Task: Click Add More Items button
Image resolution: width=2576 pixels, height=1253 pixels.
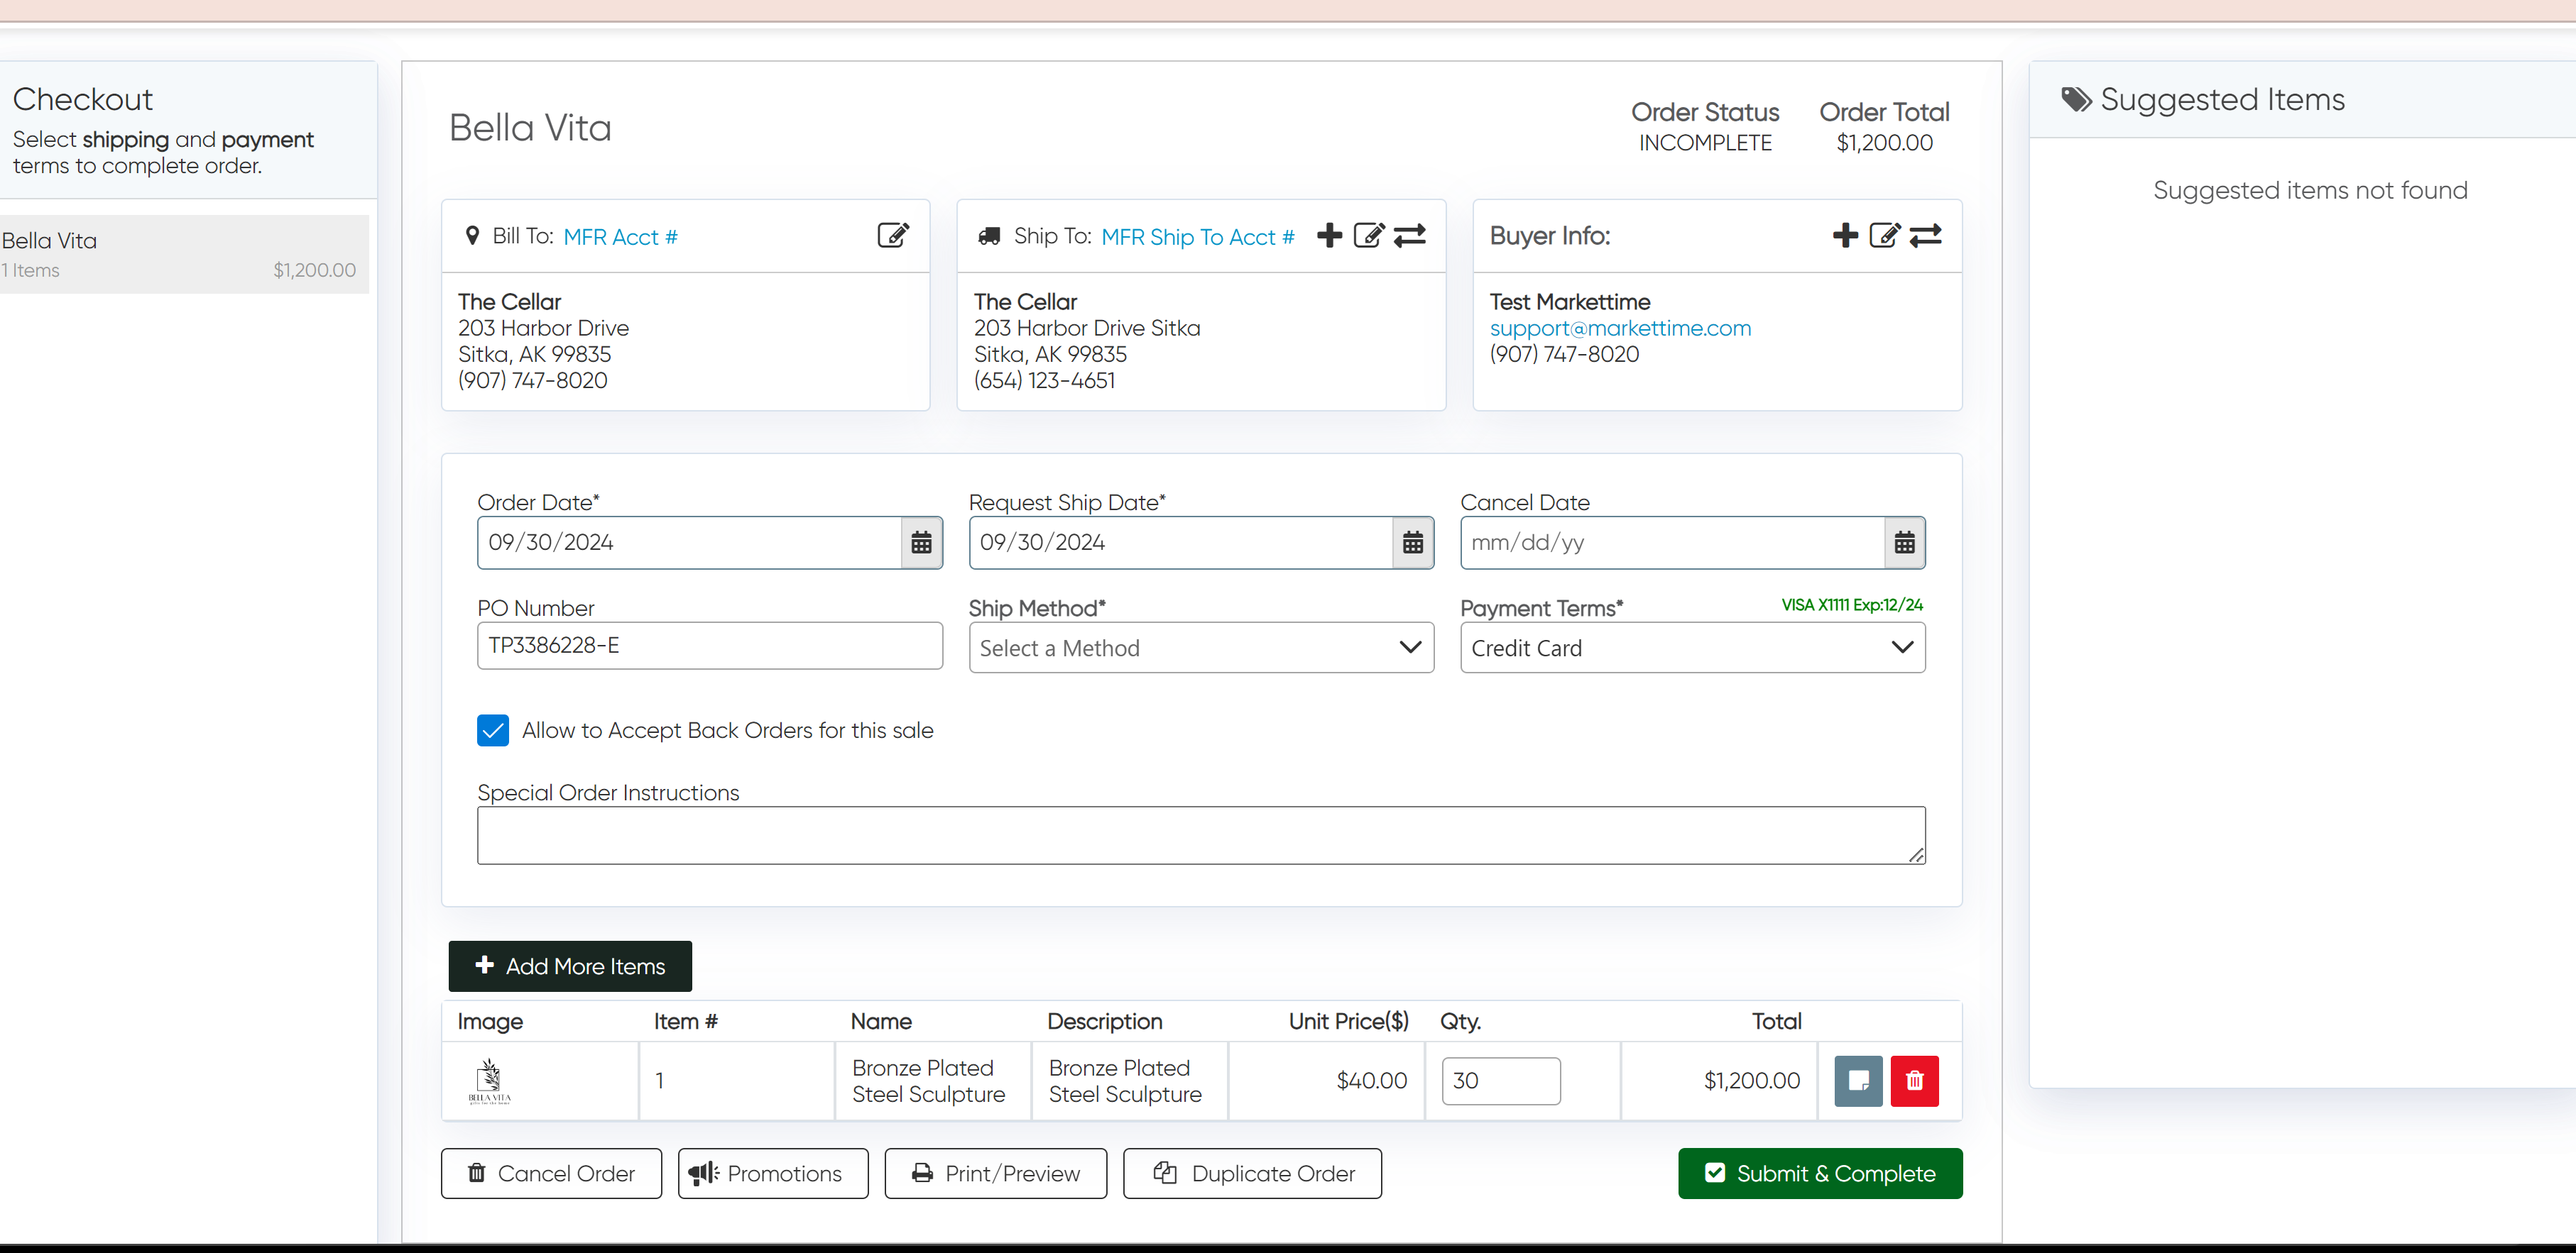Action: click(x=570, y=966)
